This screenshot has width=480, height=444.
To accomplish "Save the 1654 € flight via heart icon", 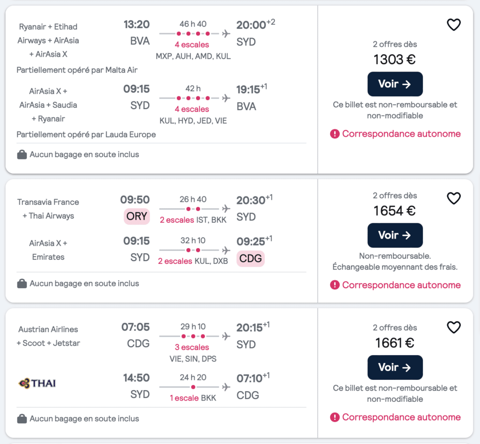I will (454, 198).
